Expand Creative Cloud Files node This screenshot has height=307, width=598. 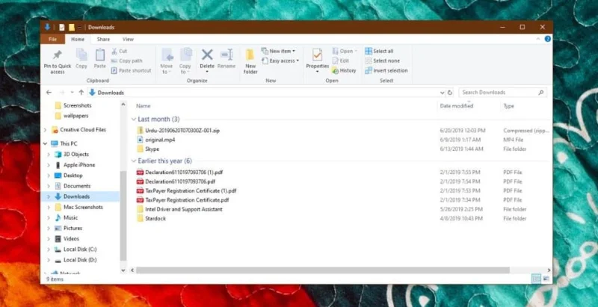(x=45, y=130)
